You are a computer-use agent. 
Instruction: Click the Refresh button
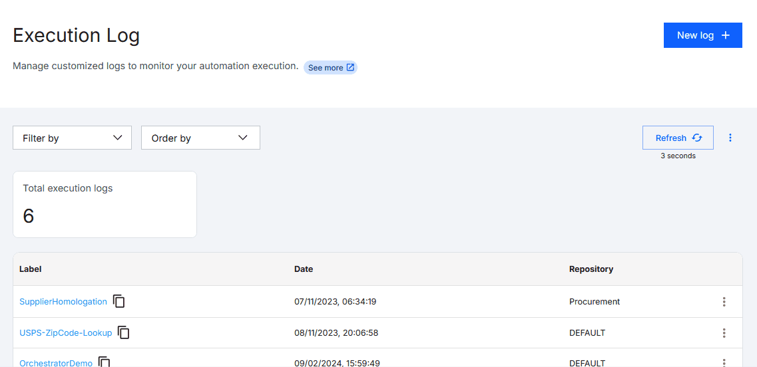pos(678,138)
